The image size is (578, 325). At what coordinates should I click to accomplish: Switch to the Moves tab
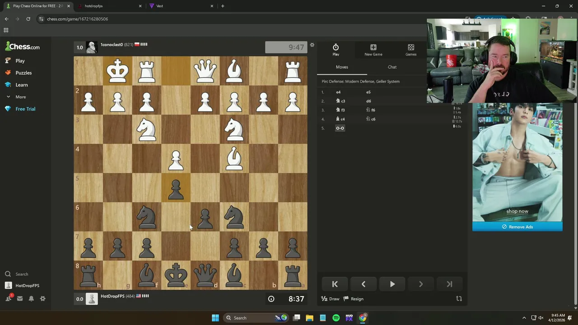(x=342, y=67)
